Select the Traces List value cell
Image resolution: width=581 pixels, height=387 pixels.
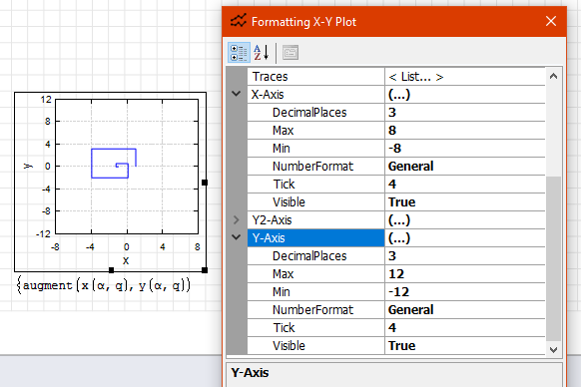465,77
